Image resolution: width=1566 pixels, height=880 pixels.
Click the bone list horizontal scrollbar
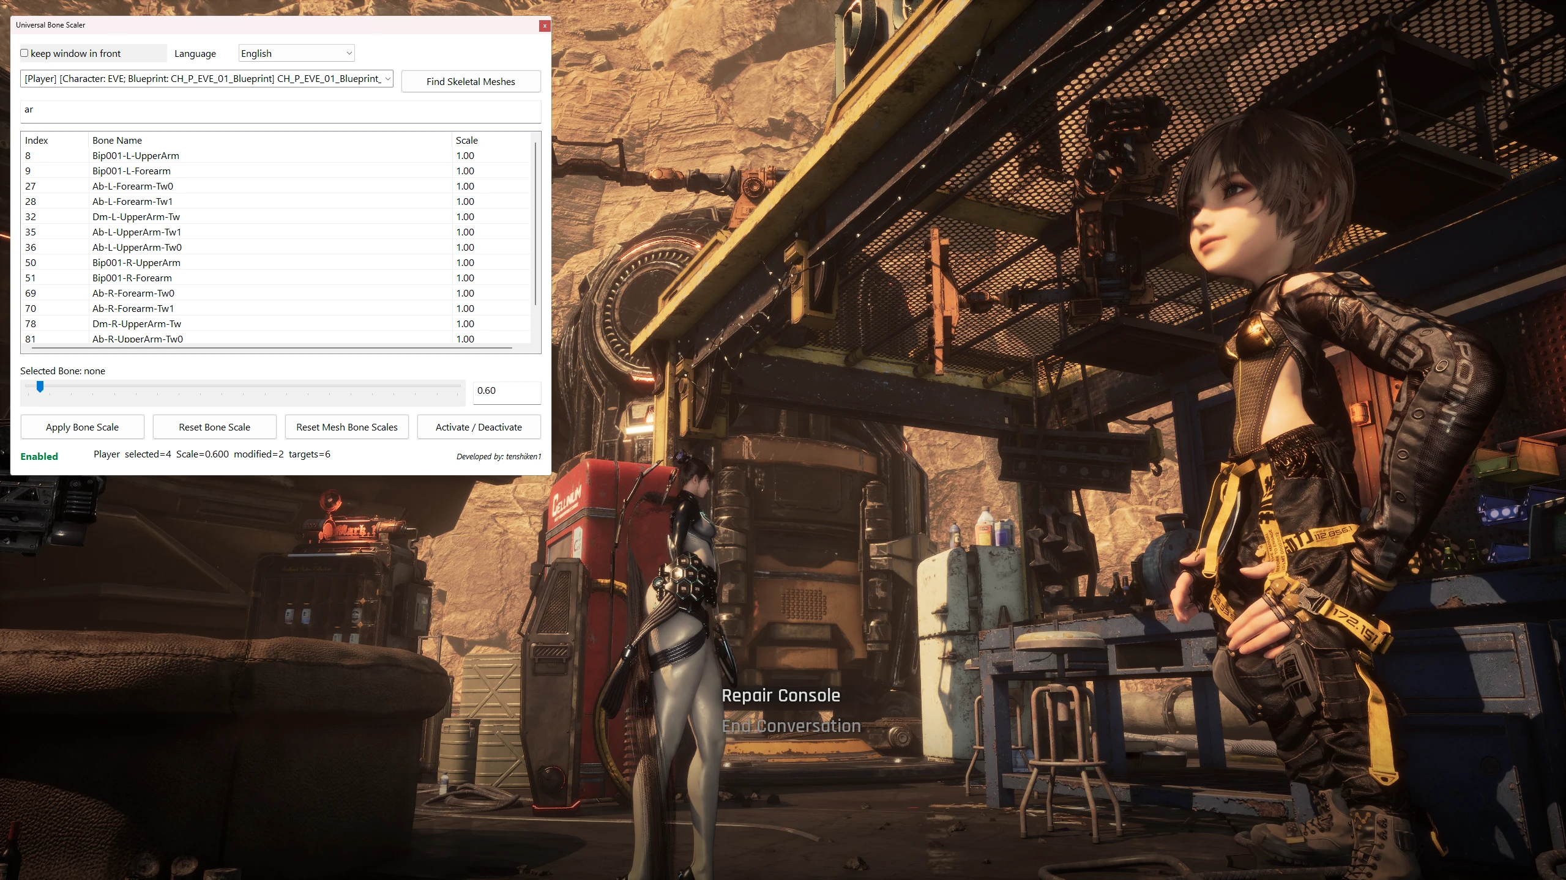[272, 348]
